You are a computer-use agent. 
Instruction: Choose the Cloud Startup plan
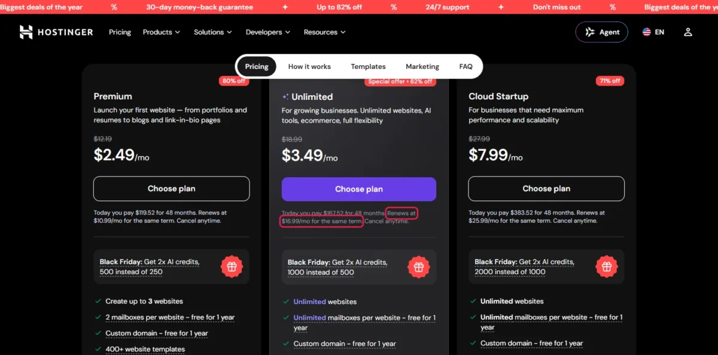click(x=546, y=189)
